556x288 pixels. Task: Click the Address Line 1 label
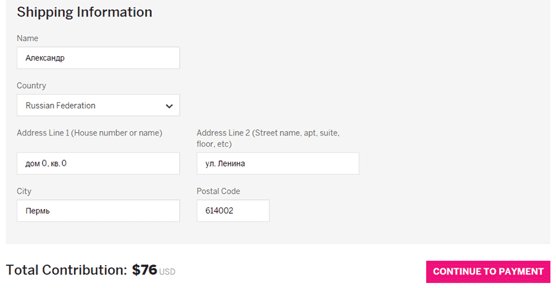click(90, 133)
